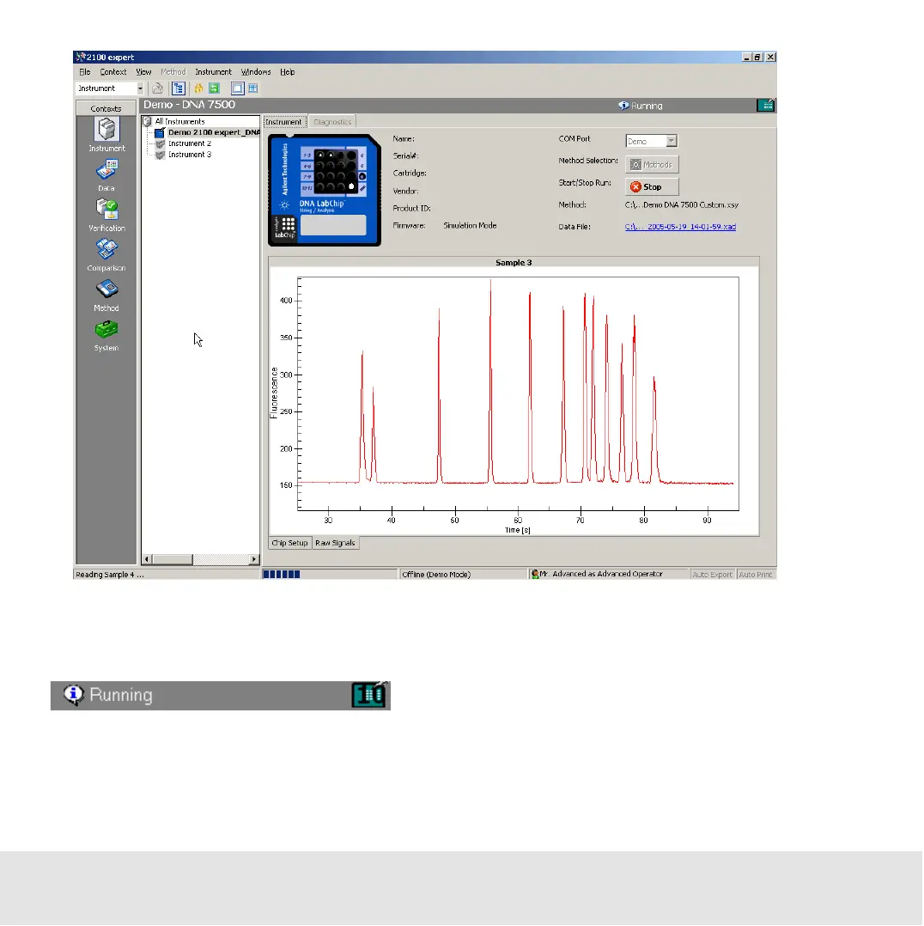
Task: Click the All Instruments root icon
Action: click(x=148, y=121)
